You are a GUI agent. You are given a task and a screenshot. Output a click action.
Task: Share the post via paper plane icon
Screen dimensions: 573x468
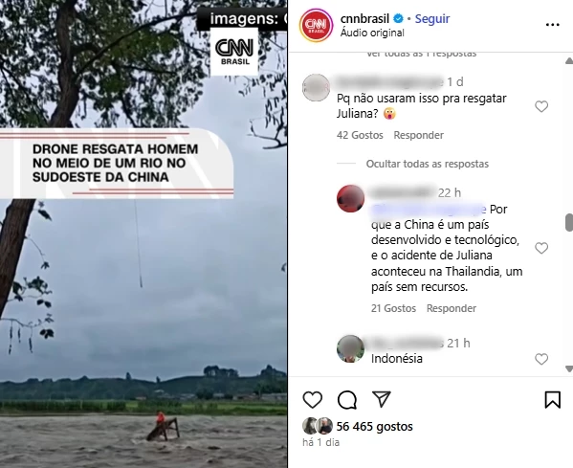[381, 399]
